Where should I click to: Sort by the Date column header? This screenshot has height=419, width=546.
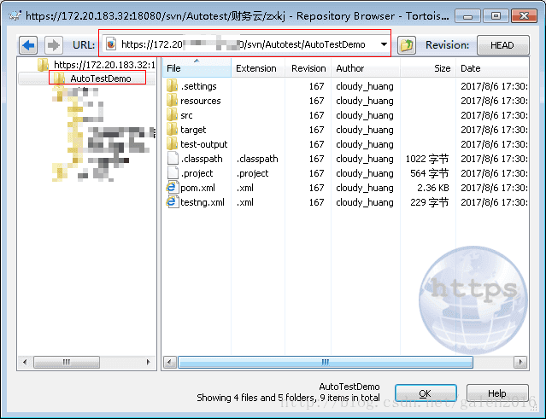(492, 68)
